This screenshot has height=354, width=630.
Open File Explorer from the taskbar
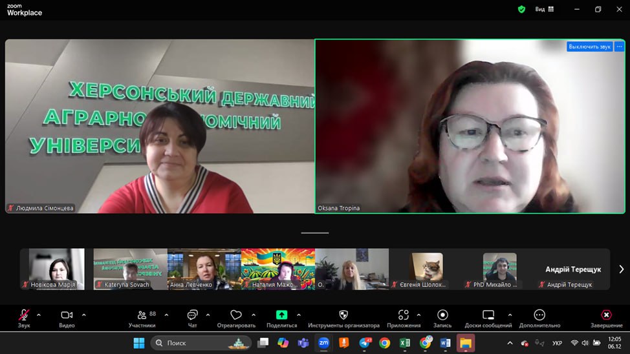465,343
